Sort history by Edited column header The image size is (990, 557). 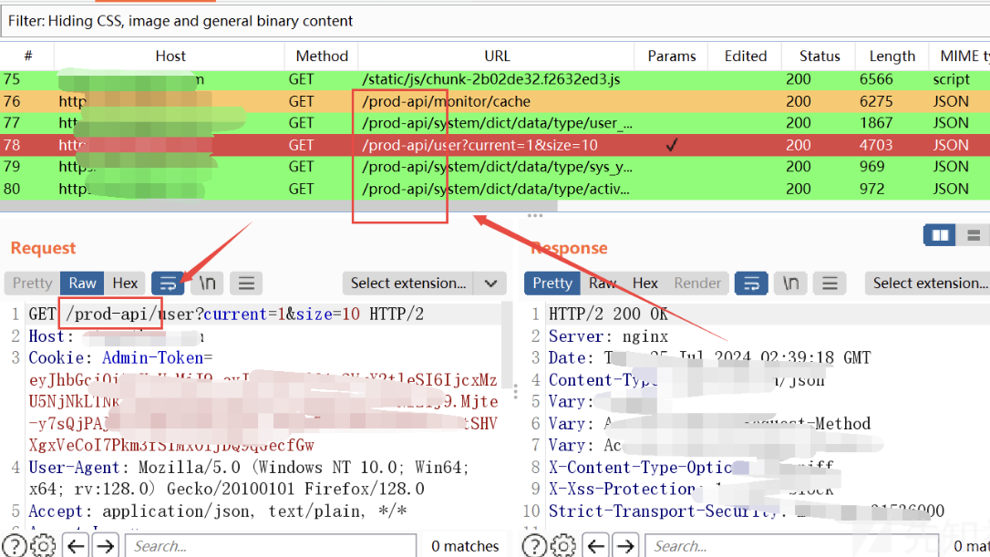(x=745, y=57)
